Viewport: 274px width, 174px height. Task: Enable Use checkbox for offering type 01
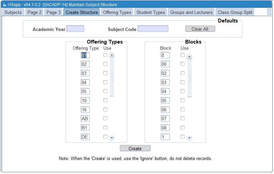click(106, 55)
